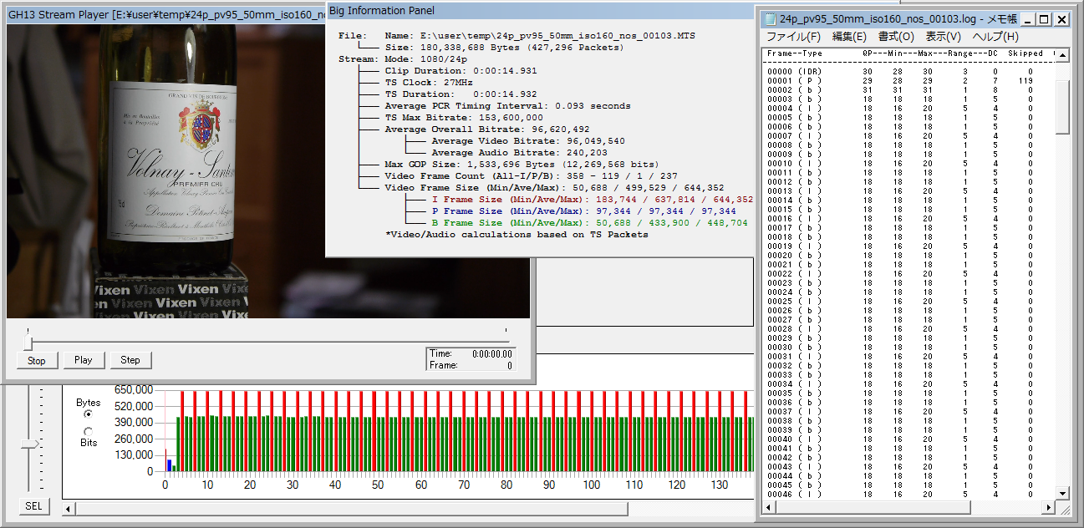Open the 編集(E) menu in Notepad
This screenshot has height=528, width=1084.
pos(849,37)
